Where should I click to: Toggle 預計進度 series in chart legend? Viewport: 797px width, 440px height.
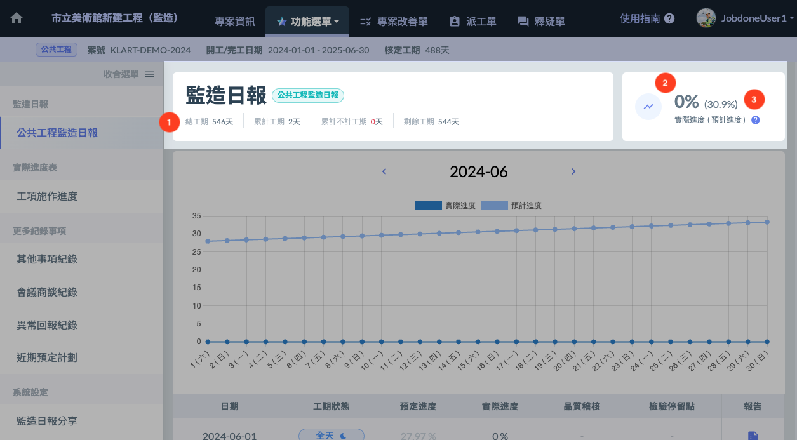511,206
